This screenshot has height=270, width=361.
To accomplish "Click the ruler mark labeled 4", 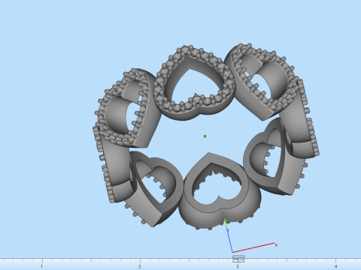I will tap(335, 266).
